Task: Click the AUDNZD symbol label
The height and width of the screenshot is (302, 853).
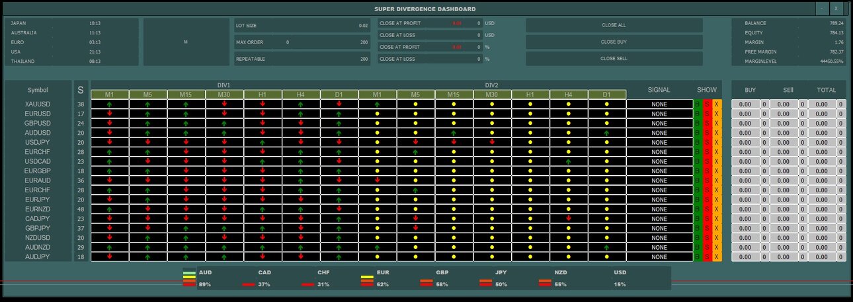Action: click(38, 247)
